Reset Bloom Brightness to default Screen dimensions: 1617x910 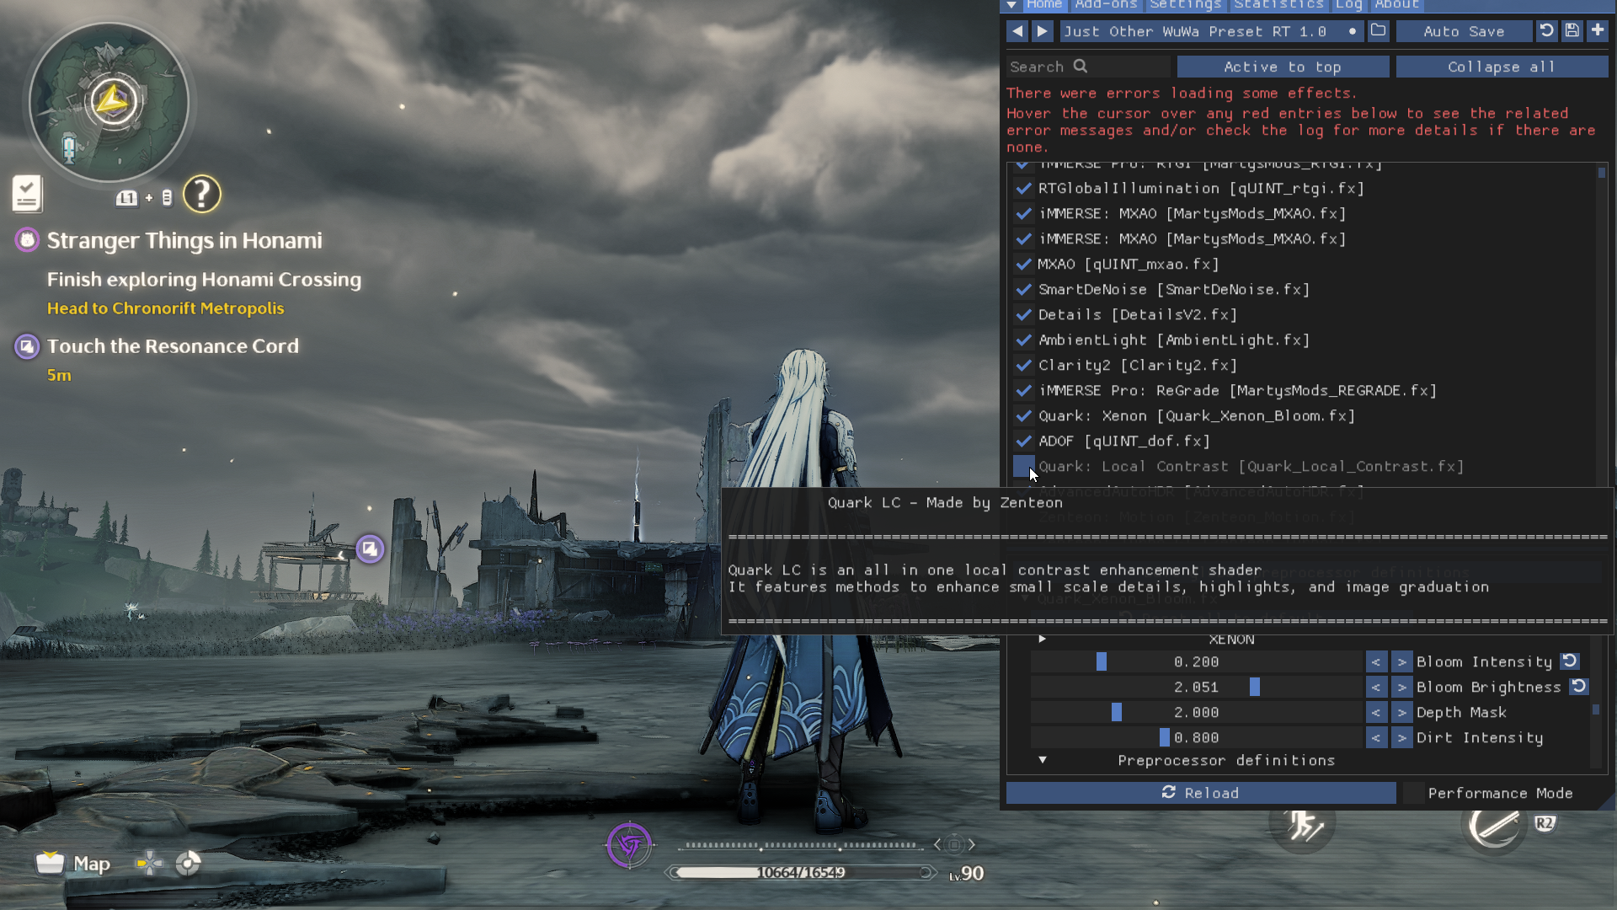pyautogui.click(x=1579, y=687)
